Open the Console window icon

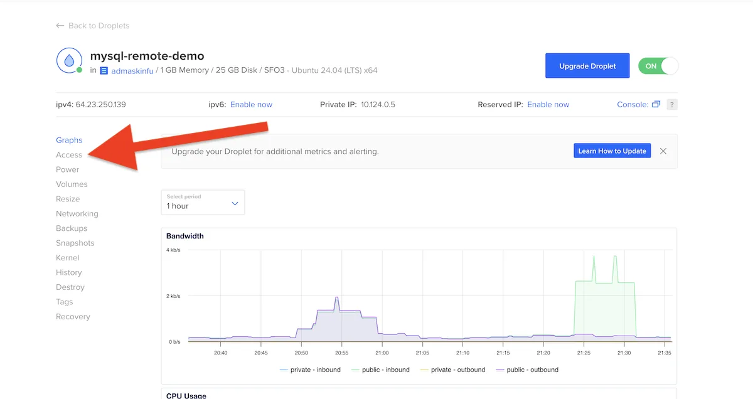click(656, 104)
